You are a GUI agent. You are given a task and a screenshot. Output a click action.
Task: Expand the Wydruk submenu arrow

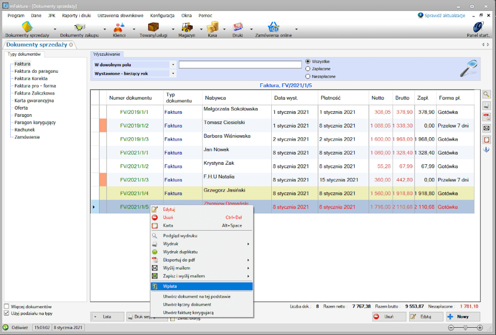248,244
